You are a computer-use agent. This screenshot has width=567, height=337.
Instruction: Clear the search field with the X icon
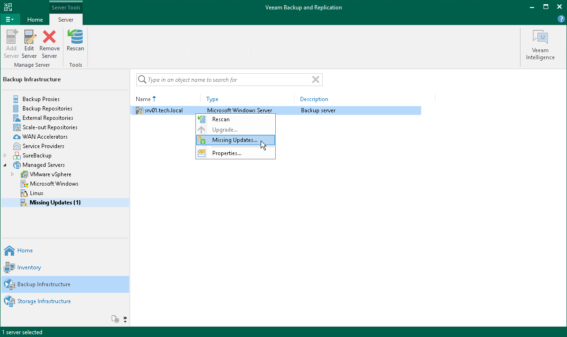point(315,79)
